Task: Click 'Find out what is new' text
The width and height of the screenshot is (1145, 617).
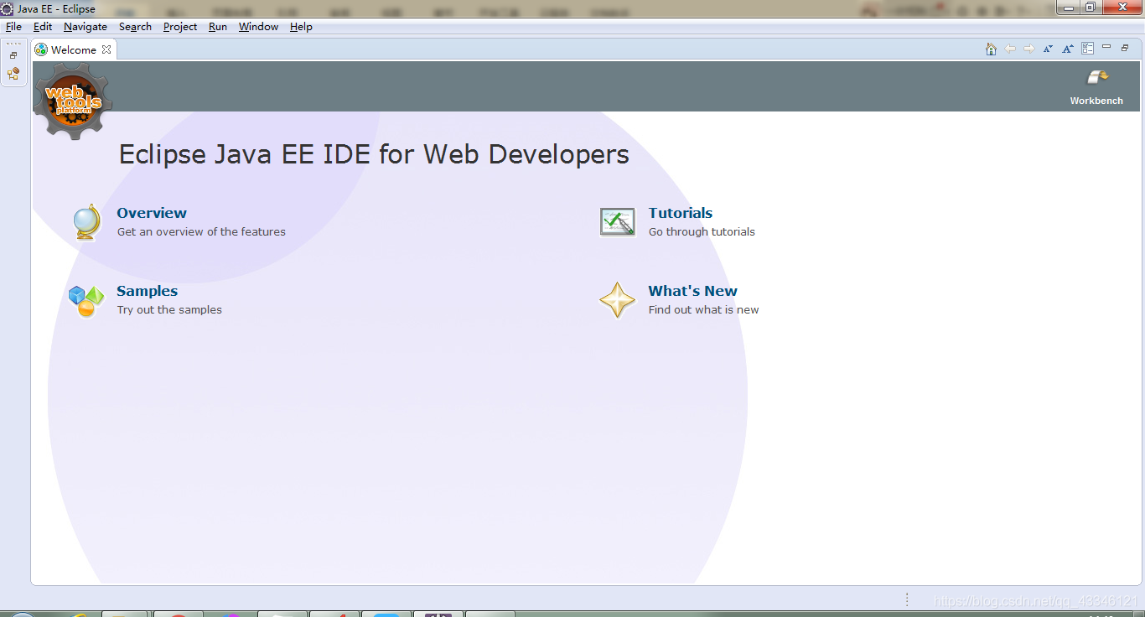Action: point(703,309)
